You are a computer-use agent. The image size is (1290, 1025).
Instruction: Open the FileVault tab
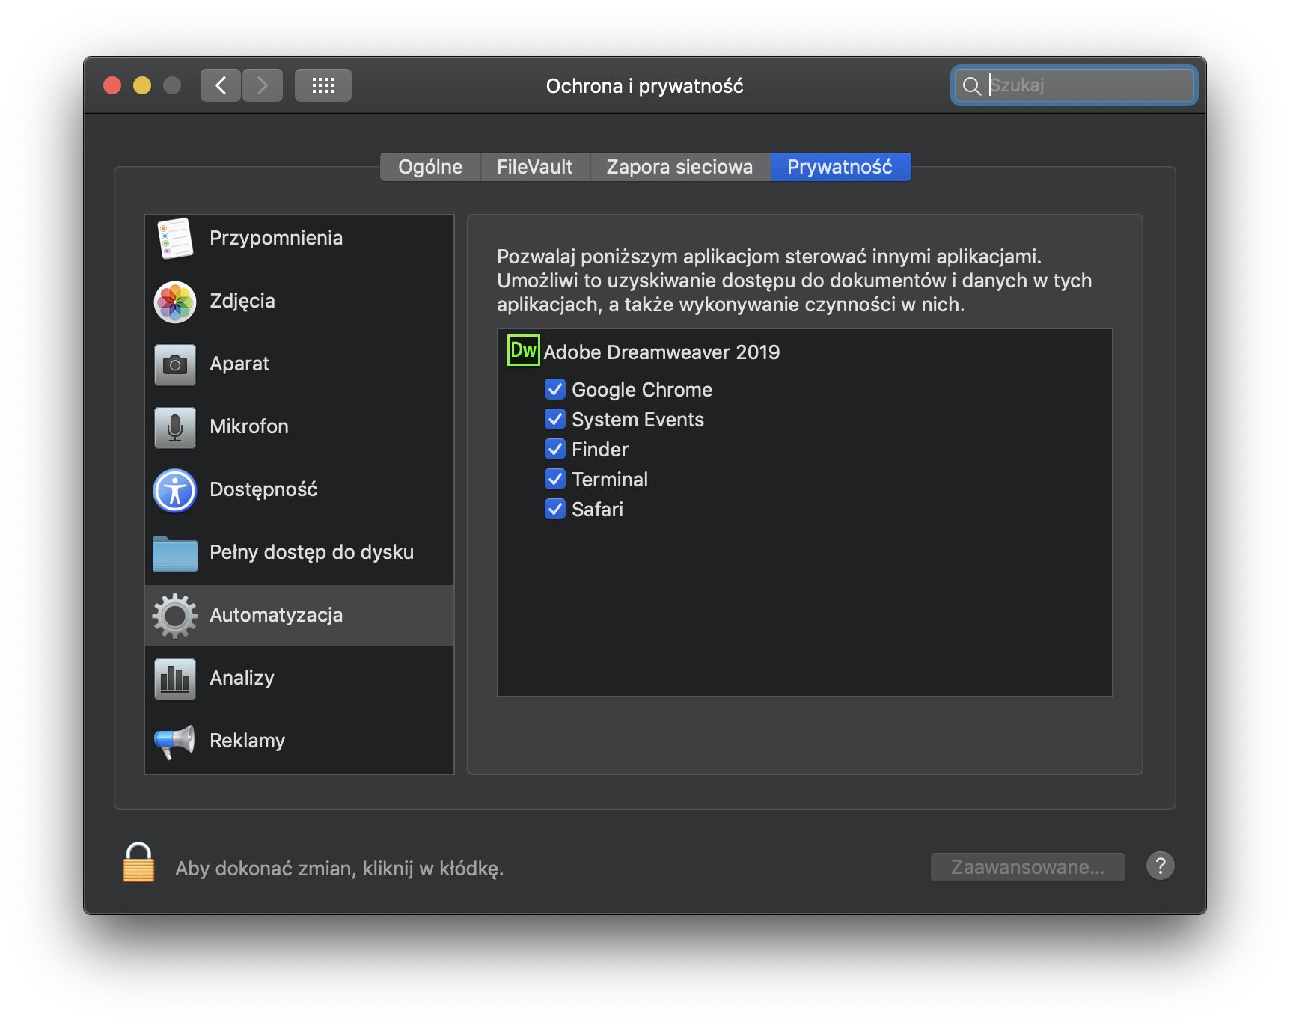click(535, 167)
